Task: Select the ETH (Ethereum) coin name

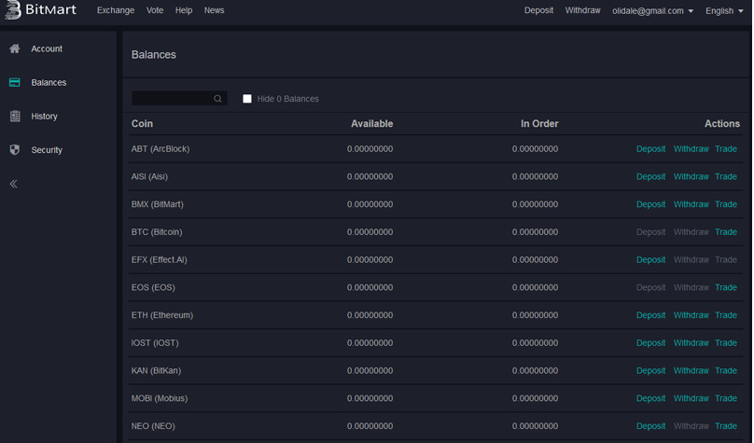Action: [x=162, y=315]
